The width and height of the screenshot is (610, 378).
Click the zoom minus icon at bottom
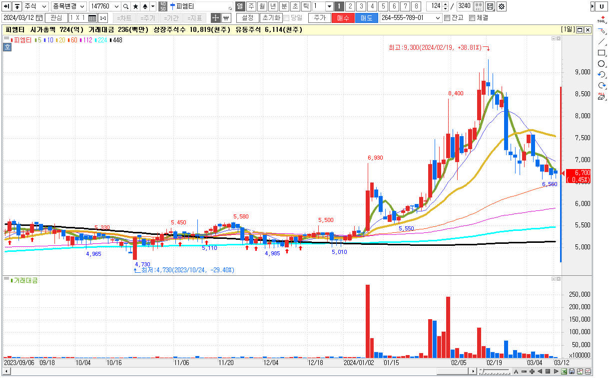(524, 372)
